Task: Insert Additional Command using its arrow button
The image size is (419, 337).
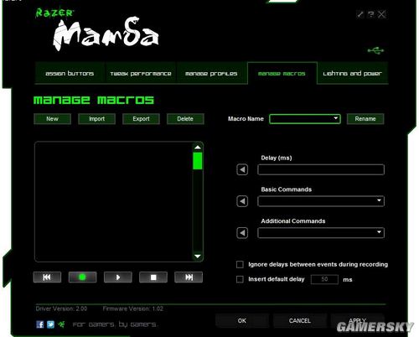Action: coord(242,233)
